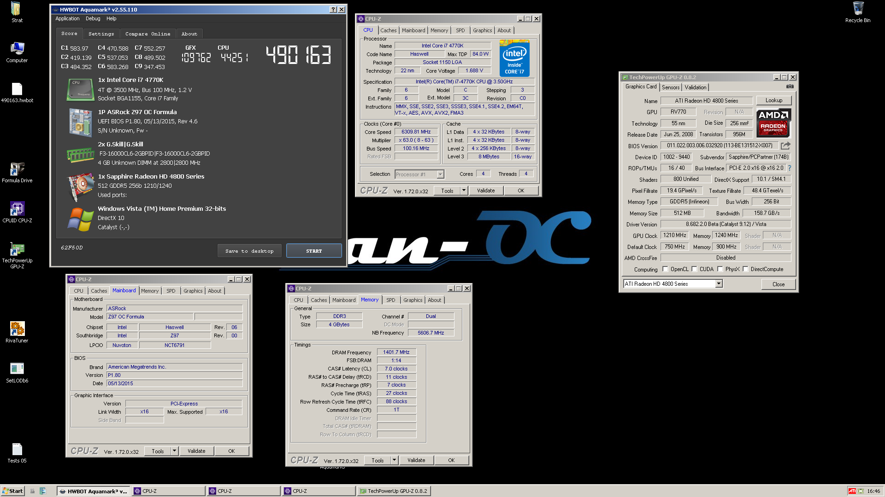Viewport: 885px width, 497px height.
Task: Open the Strat folder icon on desktop
Action: 17,12
